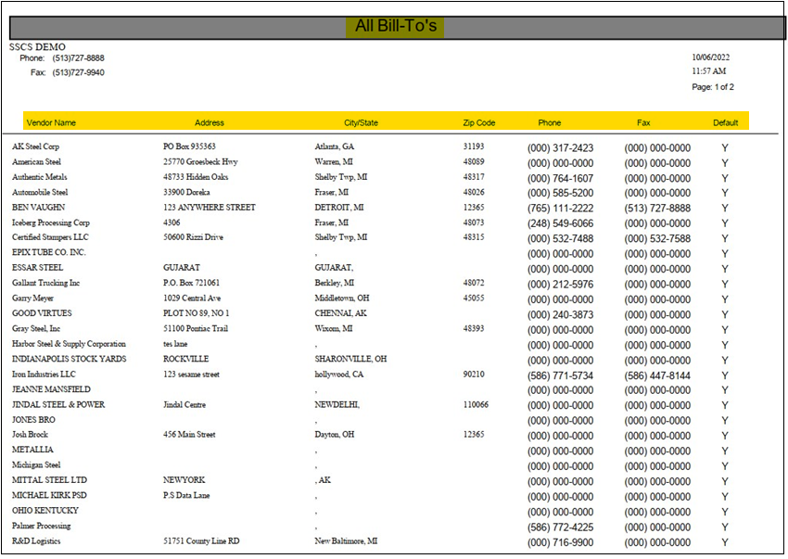Click the Zip Code column header
The height and width of the screenshot is (559, 788).
pos(479,122)
